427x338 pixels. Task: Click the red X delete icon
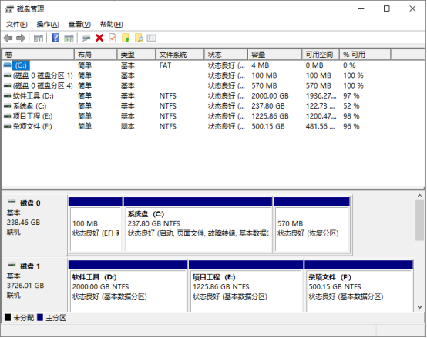pyautogui.click(x=99, y=38)
